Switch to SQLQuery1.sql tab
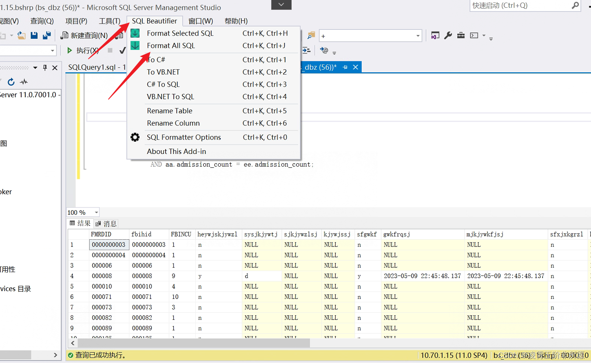 coord(97,67)
